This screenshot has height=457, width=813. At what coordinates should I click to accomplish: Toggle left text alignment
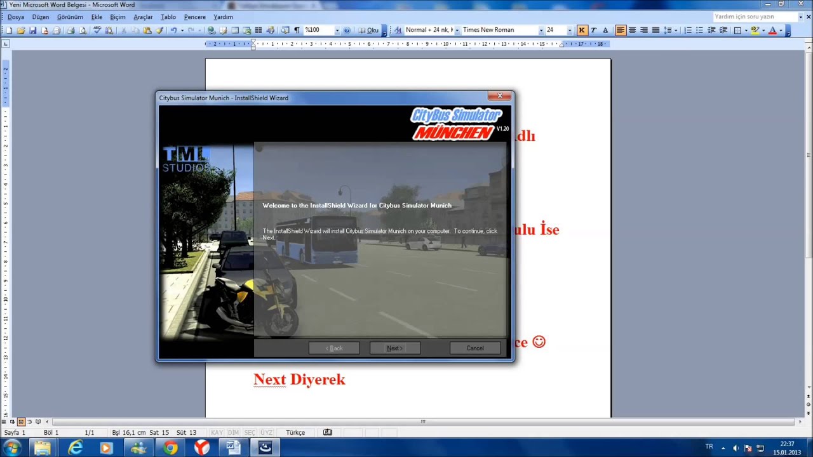pyautogui.click(x=621, y=30)
